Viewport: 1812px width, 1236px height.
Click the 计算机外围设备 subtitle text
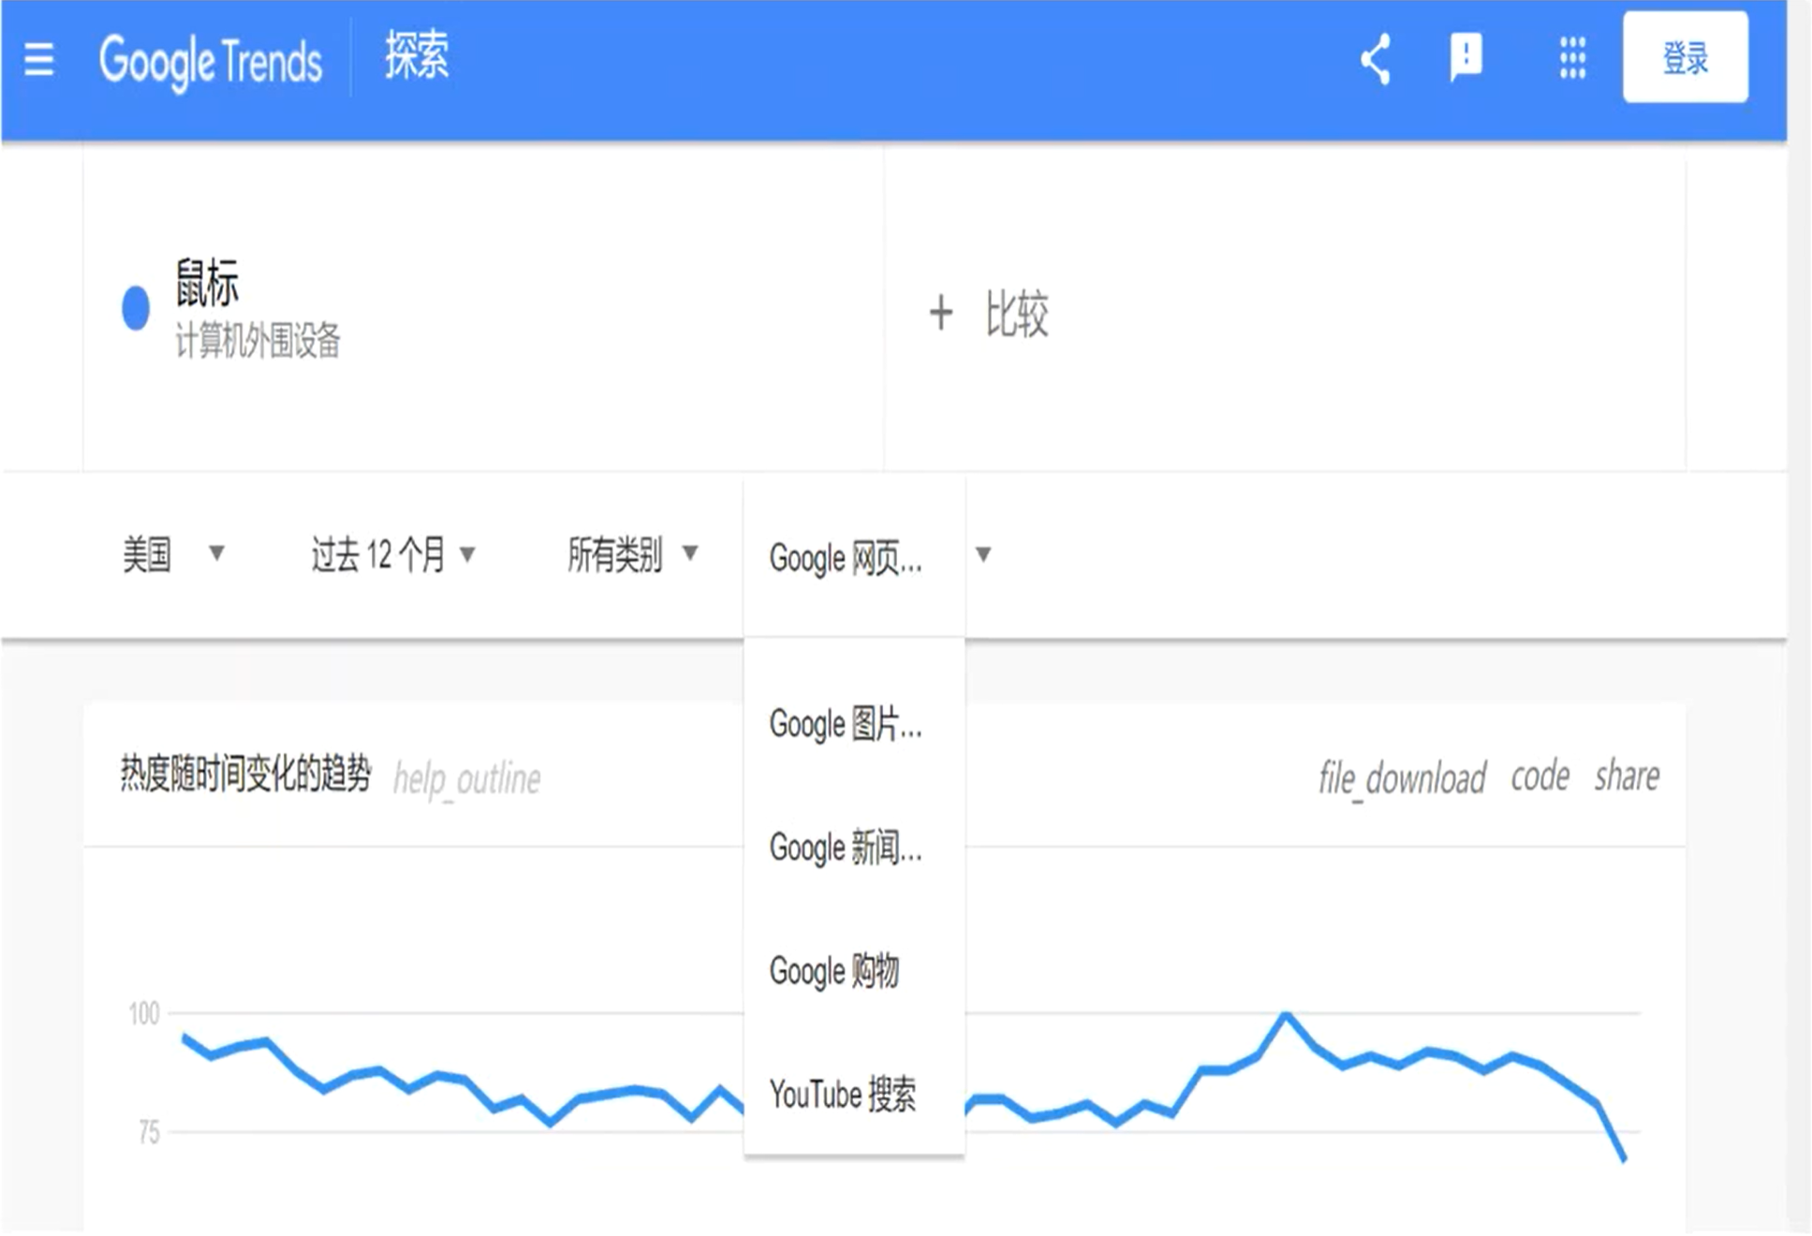[258, 341]
